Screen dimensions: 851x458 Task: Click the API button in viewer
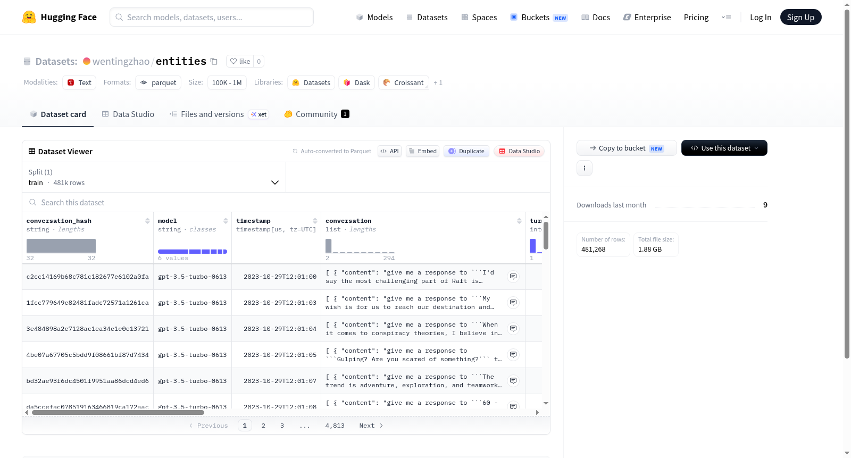coord(389,151)
